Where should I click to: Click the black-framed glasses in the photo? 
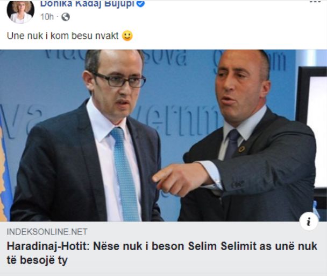[119, 80]
